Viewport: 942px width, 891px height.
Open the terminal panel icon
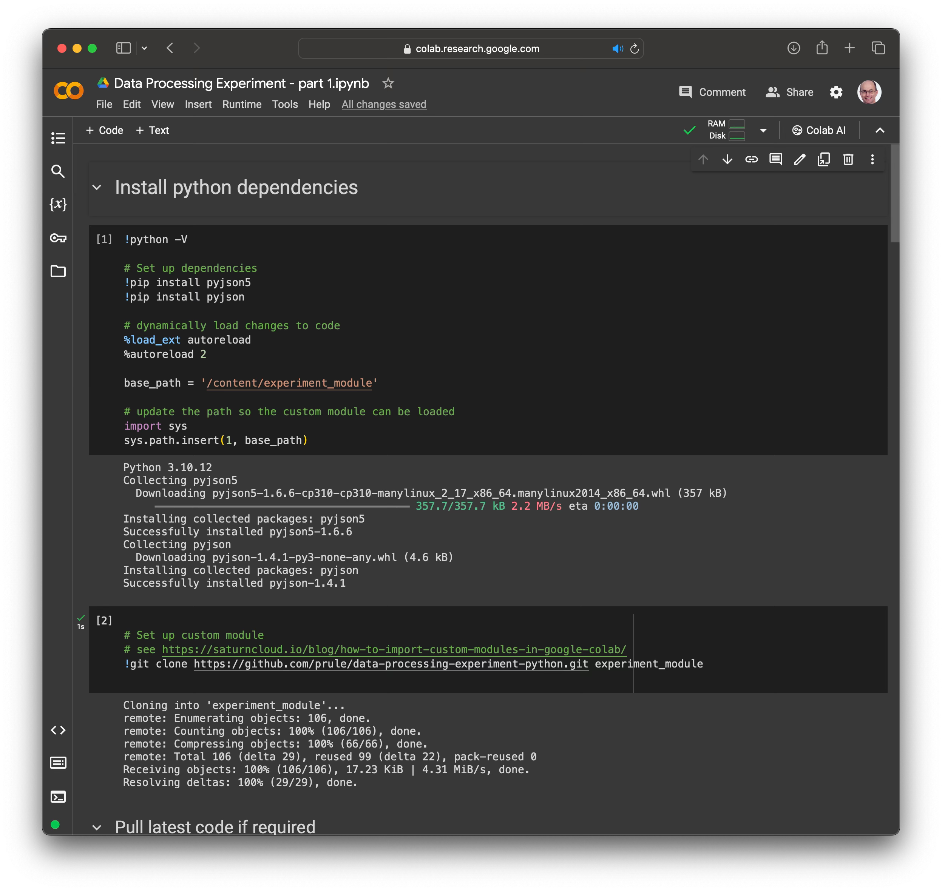coord(58,797)
